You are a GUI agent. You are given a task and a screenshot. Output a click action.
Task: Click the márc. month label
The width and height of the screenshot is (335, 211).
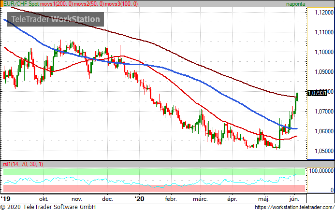[200, 199]
